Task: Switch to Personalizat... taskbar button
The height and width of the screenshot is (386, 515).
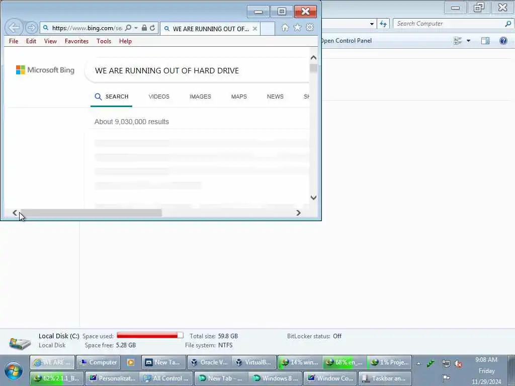Action: click(x=112, y=378)
